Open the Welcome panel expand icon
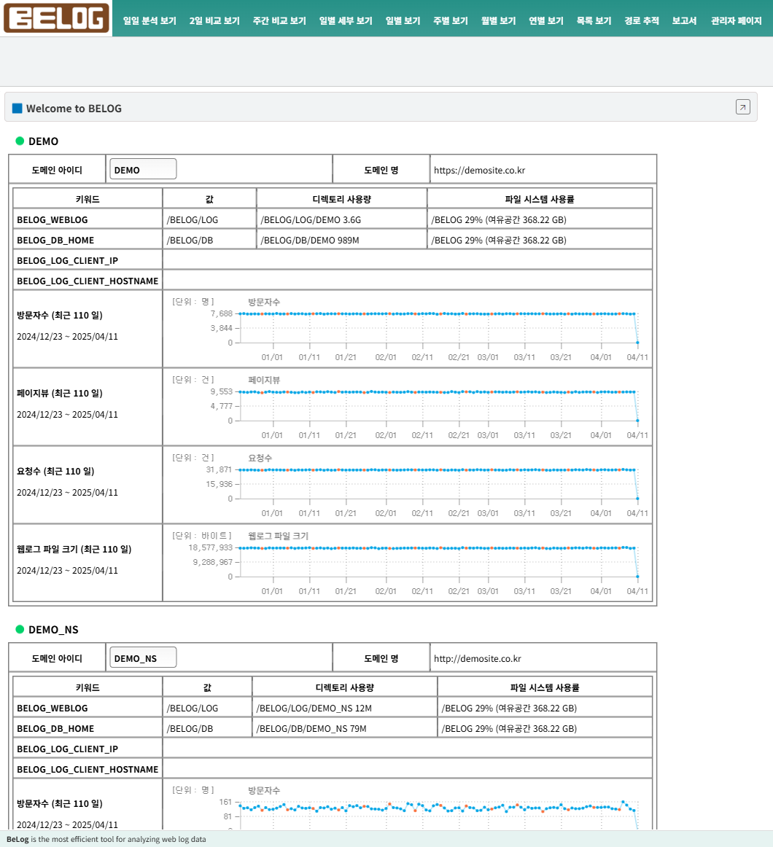Viewport: 773px width, 847px height. [742, 107]
